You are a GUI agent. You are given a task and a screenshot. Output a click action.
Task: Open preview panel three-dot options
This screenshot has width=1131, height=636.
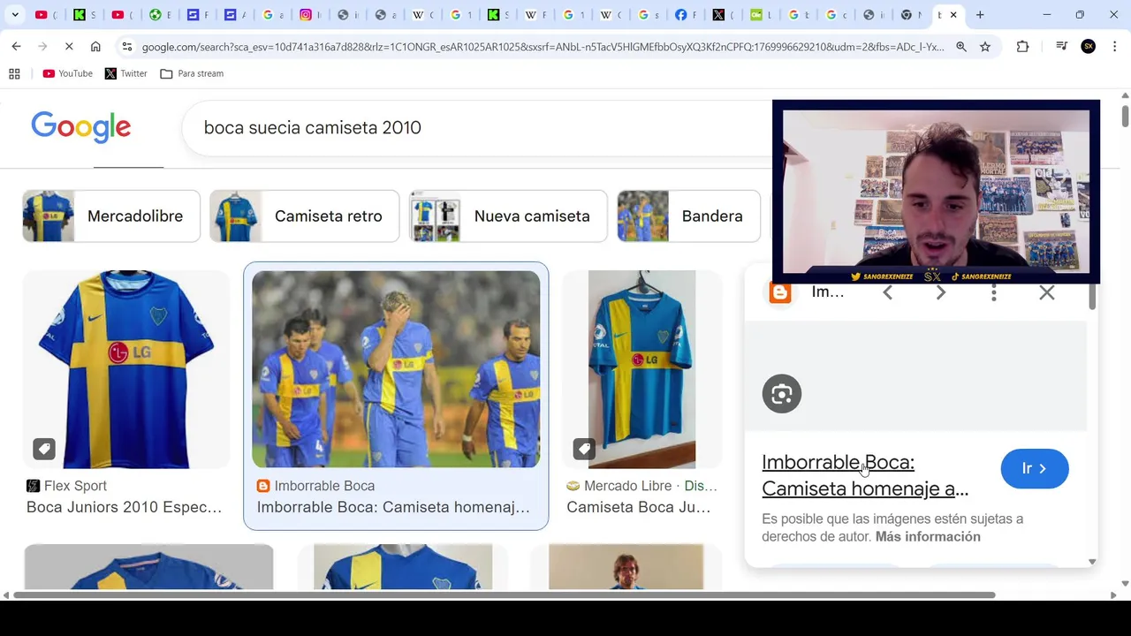click(x=994, y=292)
